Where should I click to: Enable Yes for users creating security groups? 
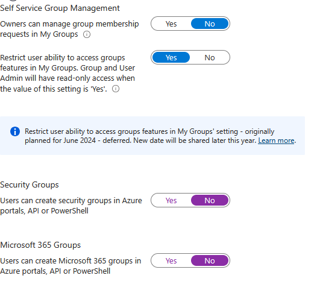[x=171, y=200]
